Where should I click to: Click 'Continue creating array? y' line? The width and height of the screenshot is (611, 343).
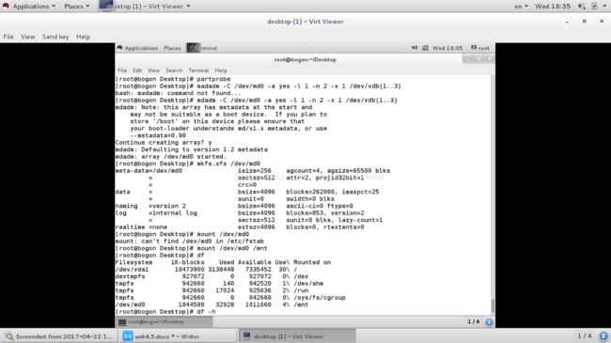click(164, 143)
